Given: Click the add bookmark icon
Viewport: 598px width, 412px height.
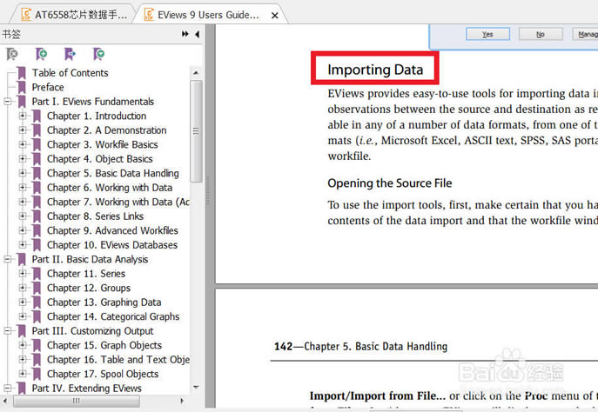Looking at the screenshot, I should [x=41, y=54].
